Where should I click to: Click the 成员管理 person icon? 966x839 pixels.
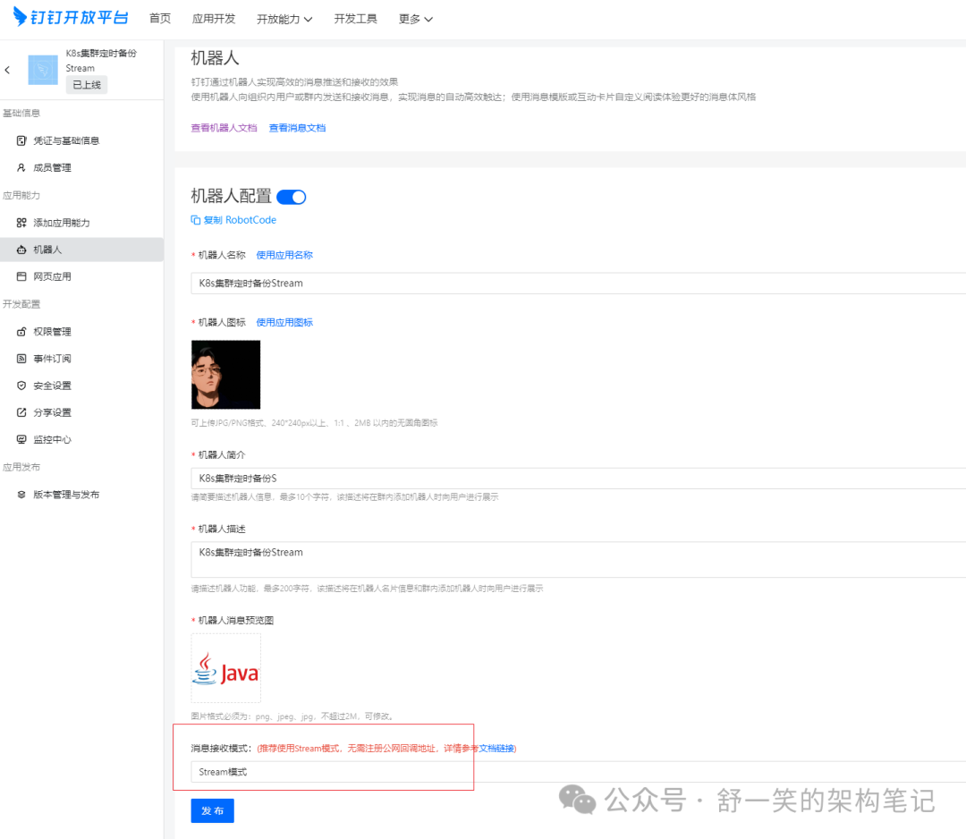pyautogui.click(x=21, y=167)
